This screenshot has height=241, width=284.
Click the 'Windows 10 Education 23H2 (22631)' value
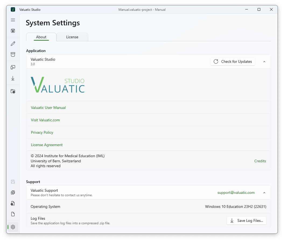pos(236,206)
